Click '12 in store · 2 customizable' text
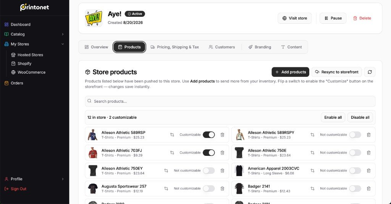The width and height of the screenshot is (391, 204). point(112,117)
